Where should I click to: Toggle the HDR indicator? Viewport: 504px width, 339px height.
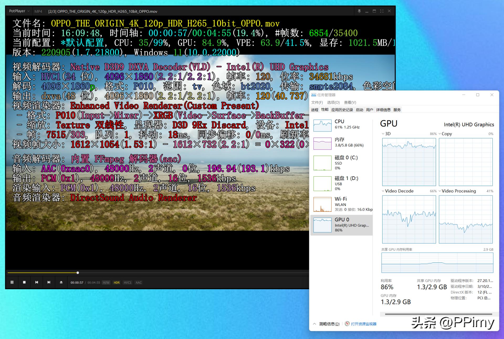pyautogui.click(x=117, y=283)
